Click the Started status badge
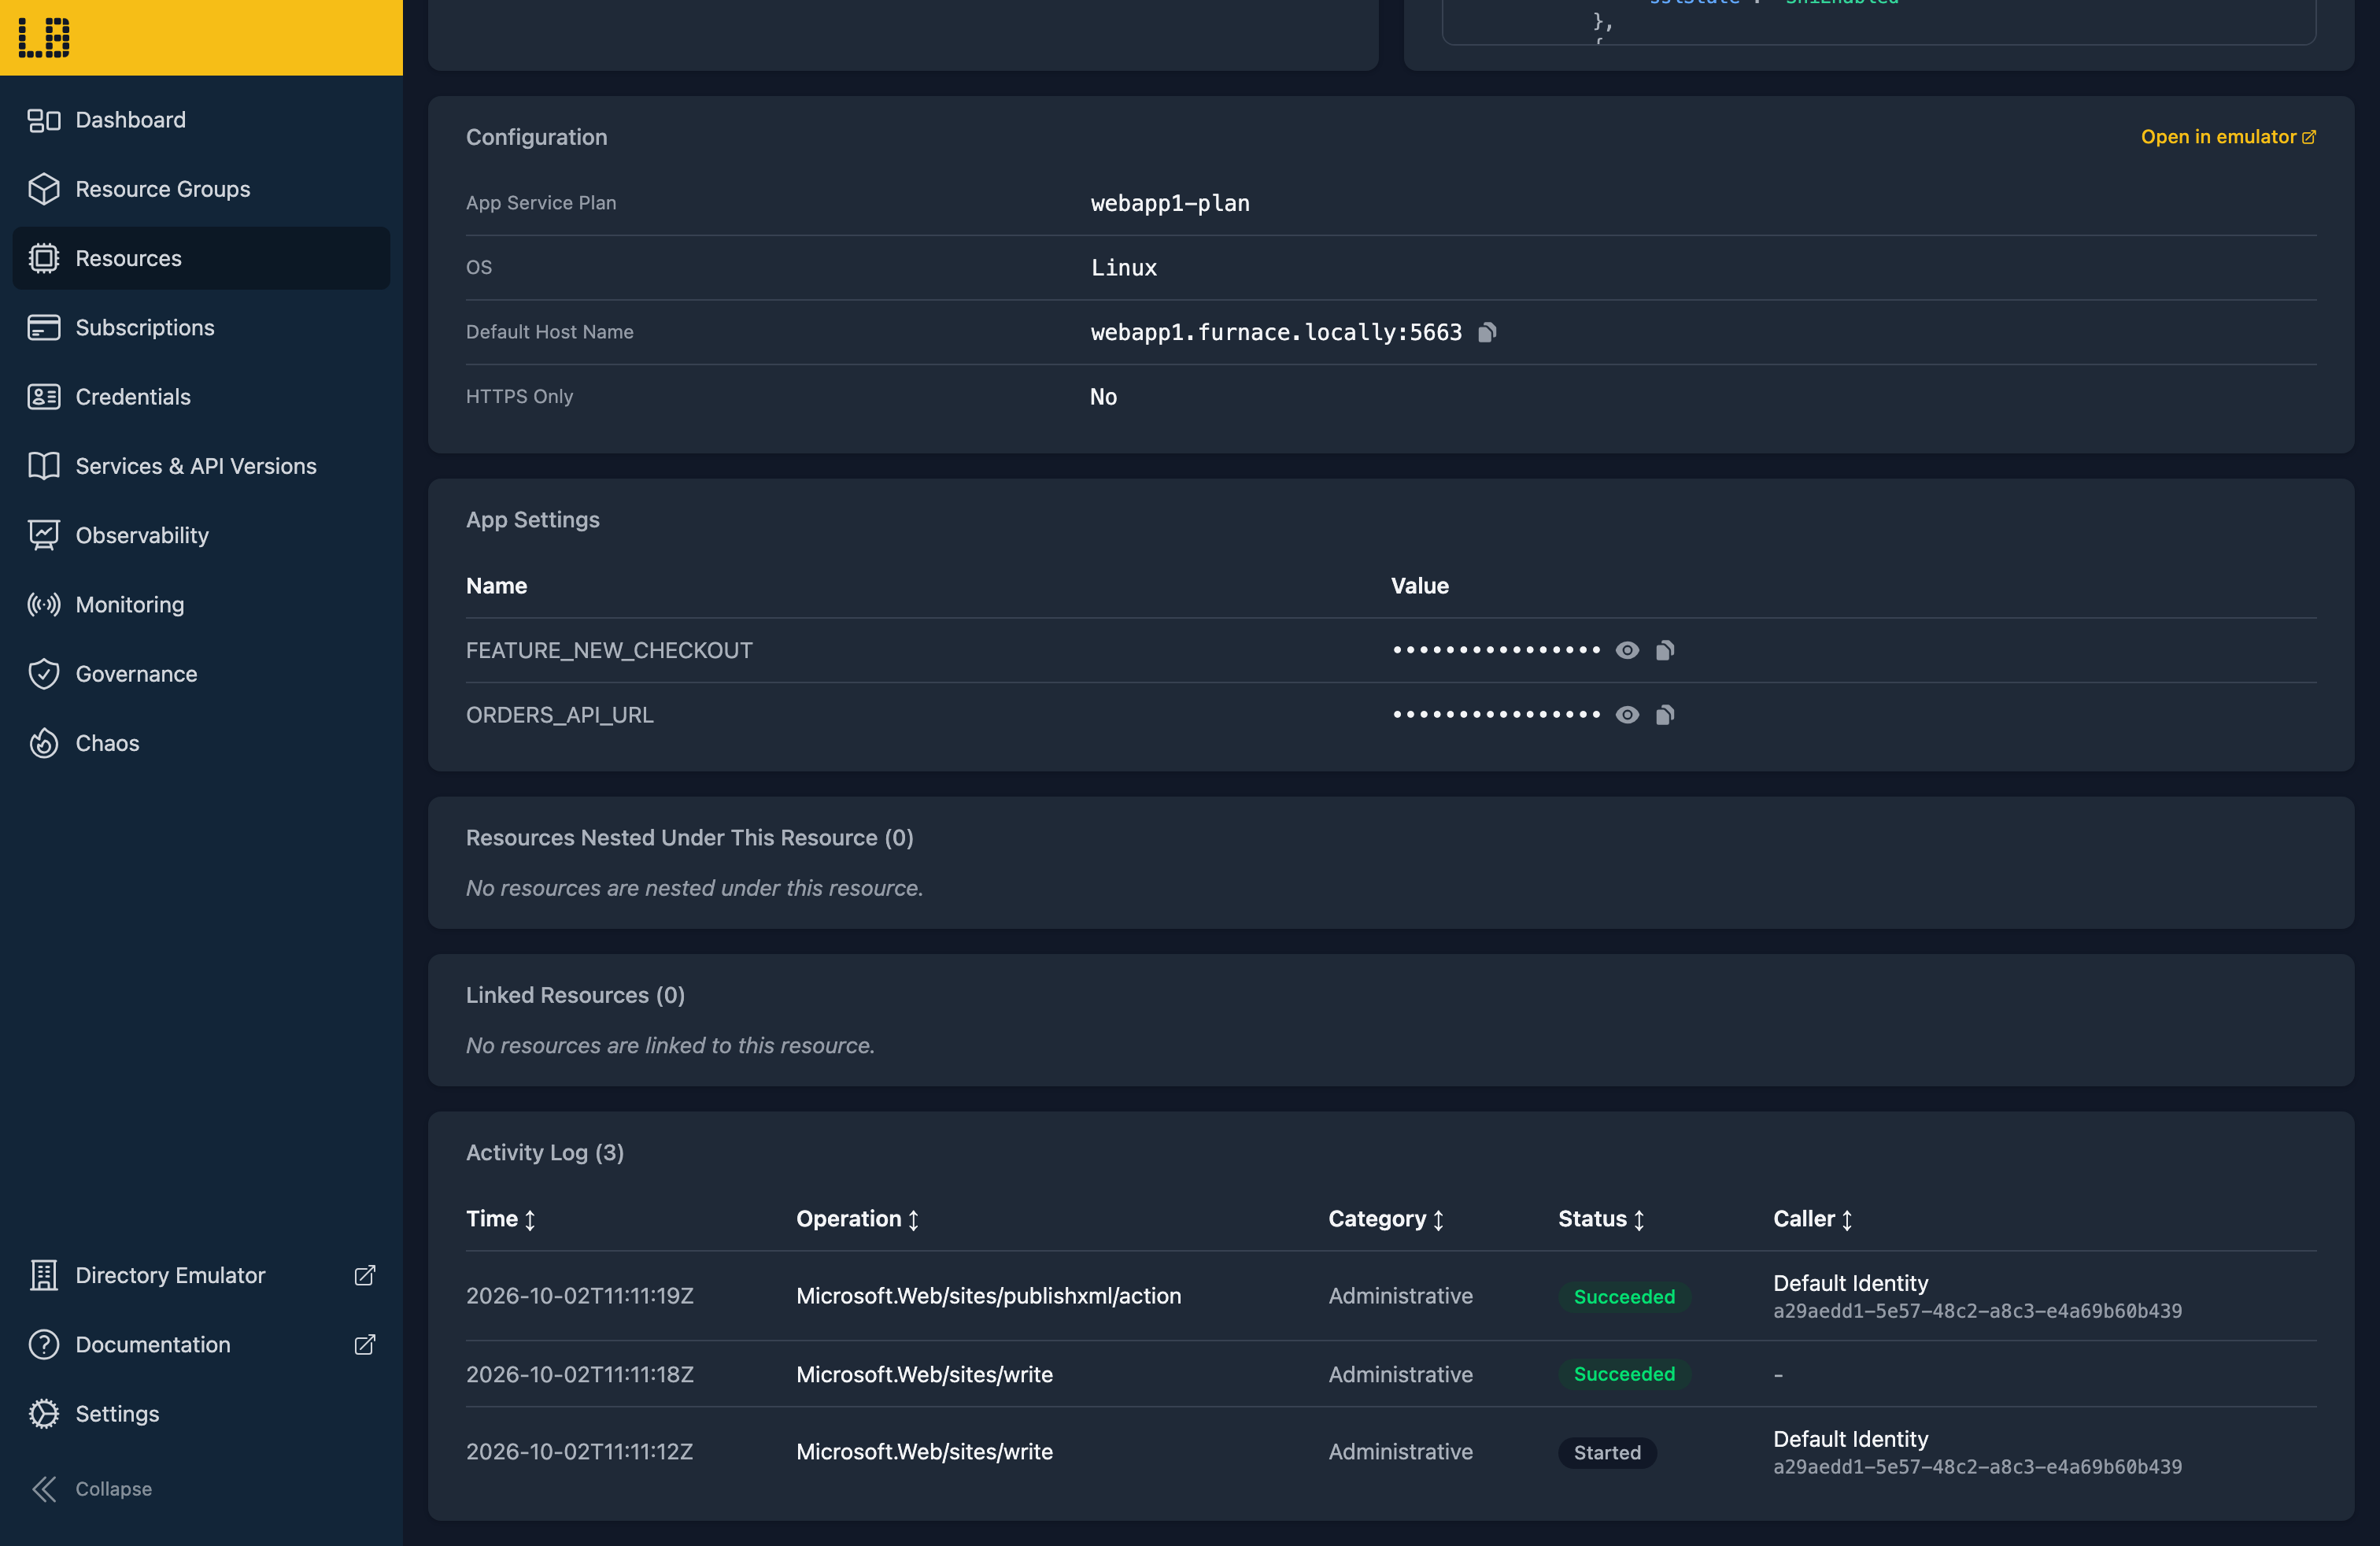 tap(1607, 1452)
